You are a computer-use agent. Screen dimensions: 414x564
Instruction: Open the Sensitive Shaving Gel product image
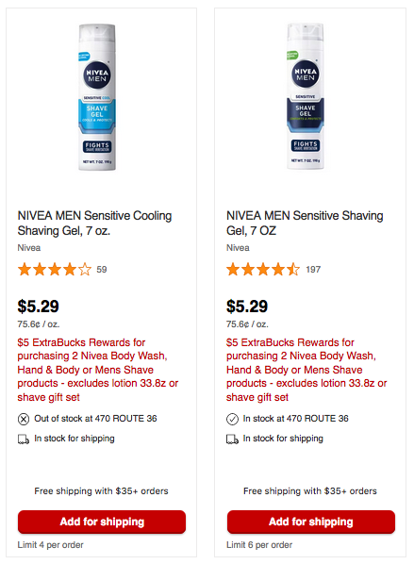point(306,96)
